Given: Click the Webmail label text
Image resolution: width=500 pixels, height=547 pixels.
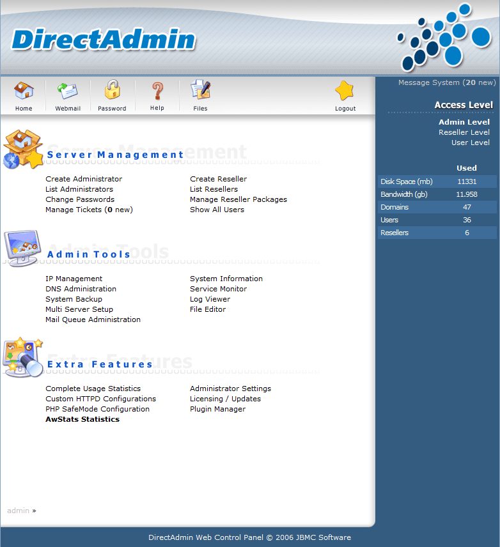Looking at the screenshot, I should (68, 109).
